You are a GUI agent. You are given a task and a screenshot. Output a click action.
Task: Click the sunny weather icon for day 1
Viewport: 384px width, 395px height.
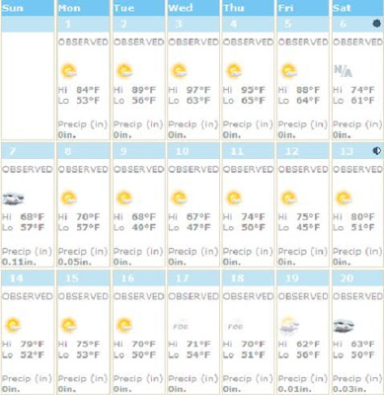click(x=69, y=71)
